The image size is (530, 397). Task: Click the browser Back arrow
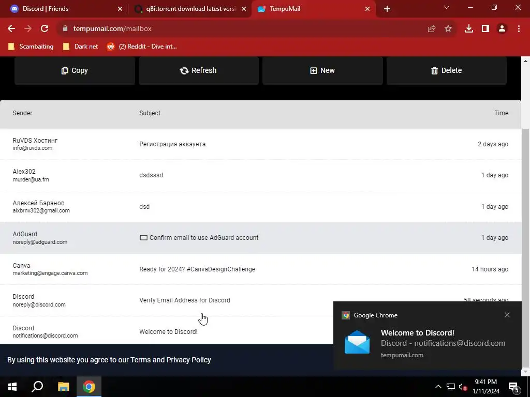[x=11, y=29]
